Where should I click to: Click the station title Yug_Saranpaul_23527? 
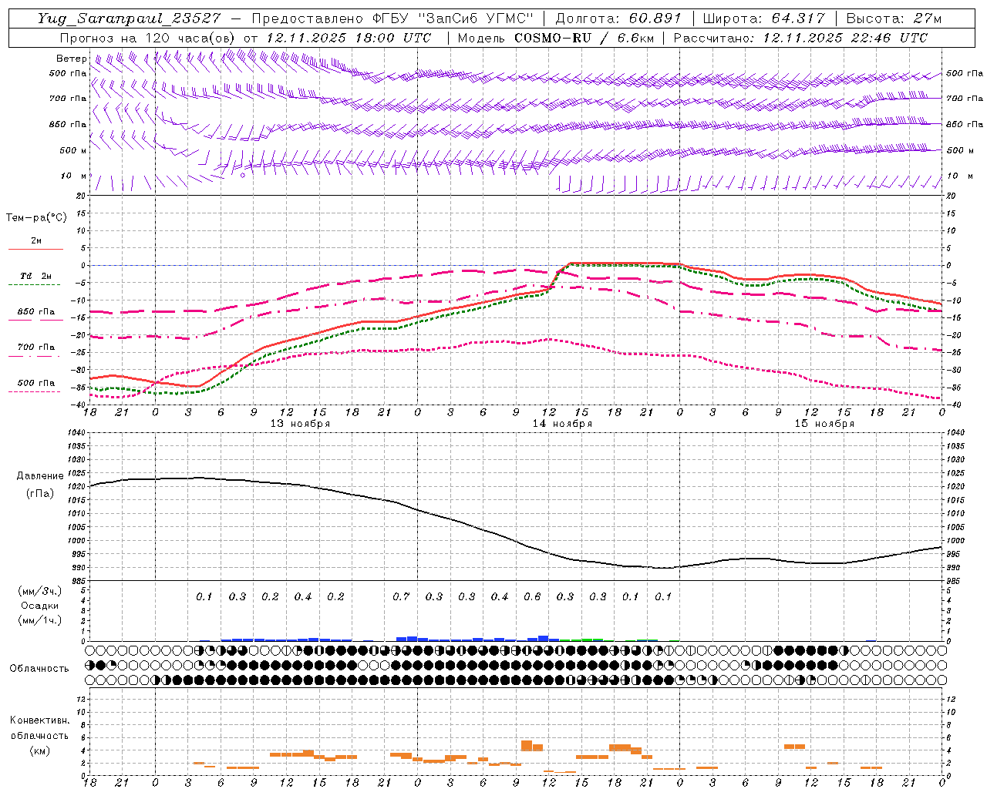pos(129,18)
